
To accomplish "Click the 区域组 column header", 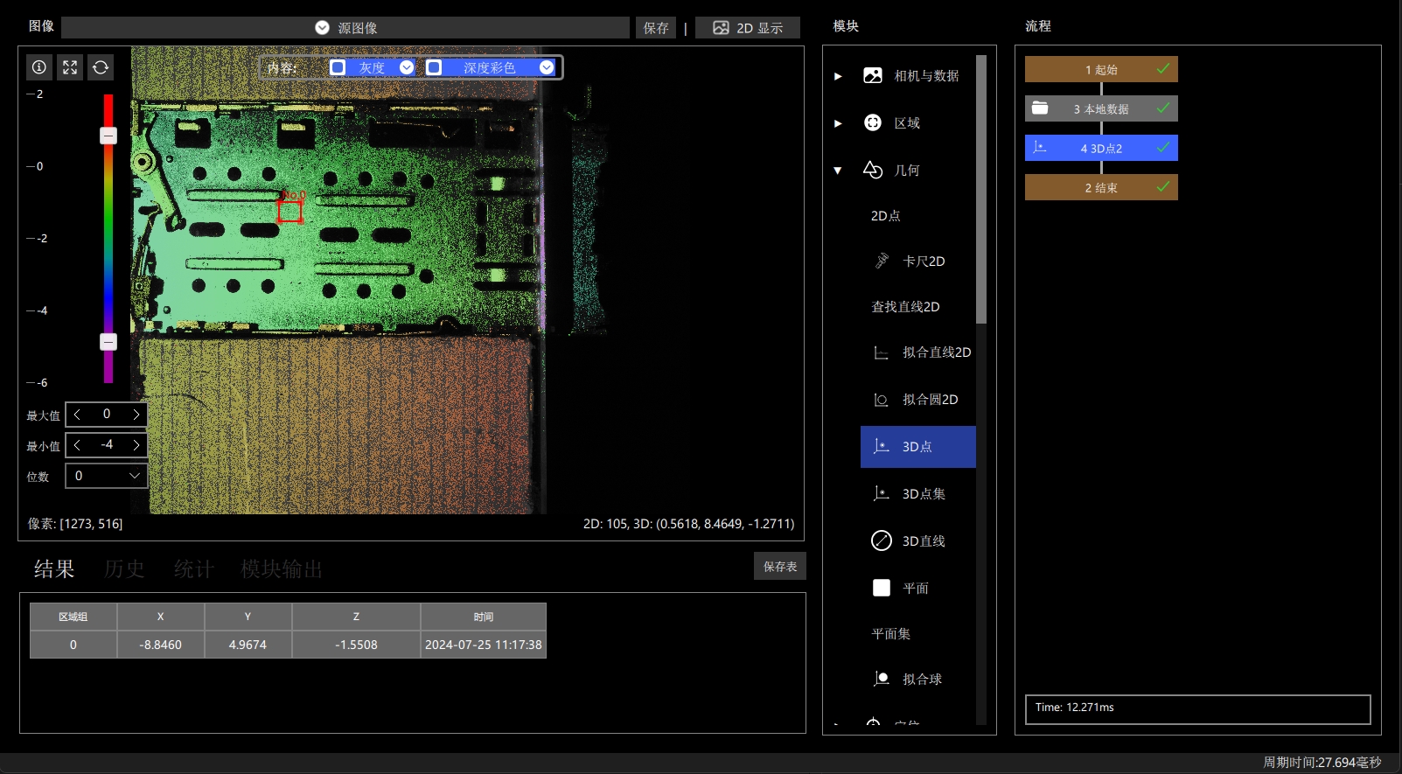I will (x=73, y=617).
